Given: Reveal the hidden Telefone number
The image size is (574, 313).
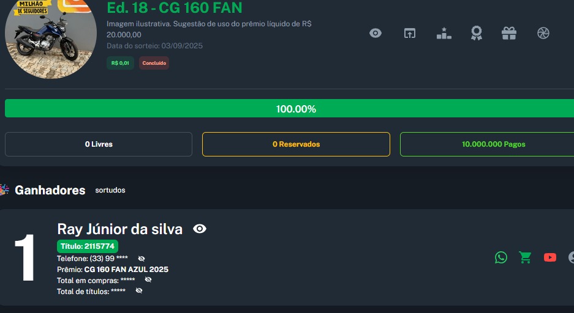Looking at the screenshot, I should point(142,259).
